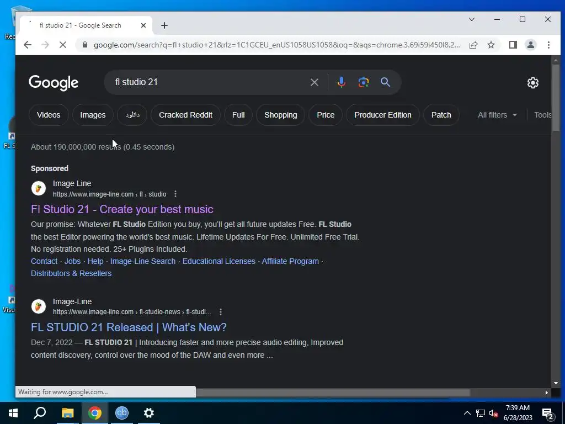Open qBittorrent from taskbar
The image size is (565, 424).
[x=122, y=413]
